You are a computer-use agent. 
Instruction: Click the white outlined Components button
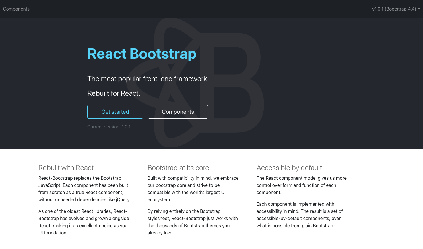pos(178,112)
